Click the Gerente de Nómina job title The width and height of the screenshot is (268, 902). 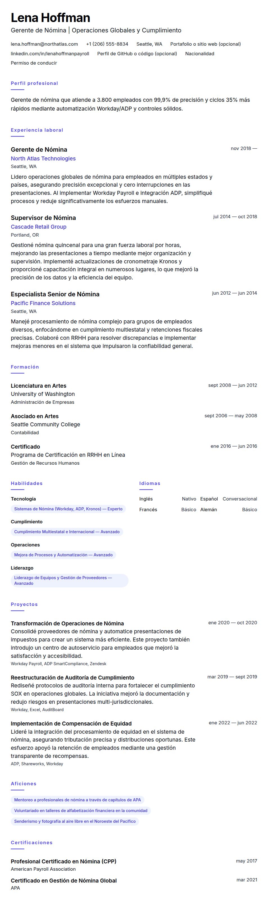pyautogui.click(x=39, y=149)
